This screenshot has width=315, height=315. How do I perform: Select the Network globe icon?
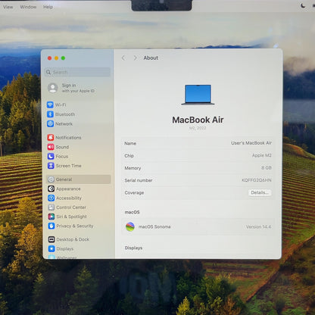click(x=50, y=123)
